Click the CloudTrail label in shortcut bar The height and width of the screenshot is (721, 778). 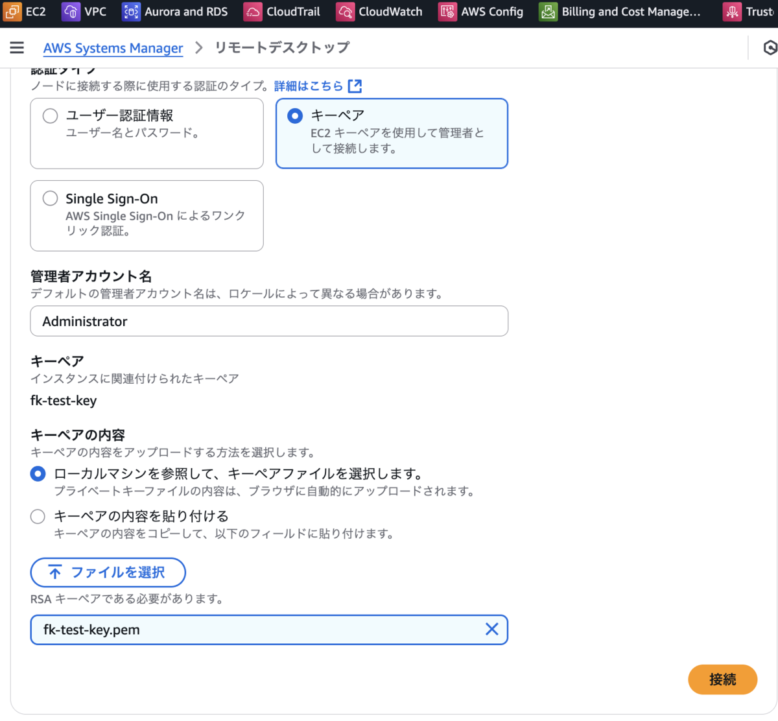[x=293, y=12]
